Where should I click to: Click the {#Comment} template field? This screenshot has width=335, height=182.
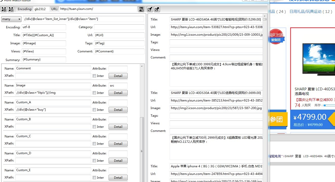[119, 51]
